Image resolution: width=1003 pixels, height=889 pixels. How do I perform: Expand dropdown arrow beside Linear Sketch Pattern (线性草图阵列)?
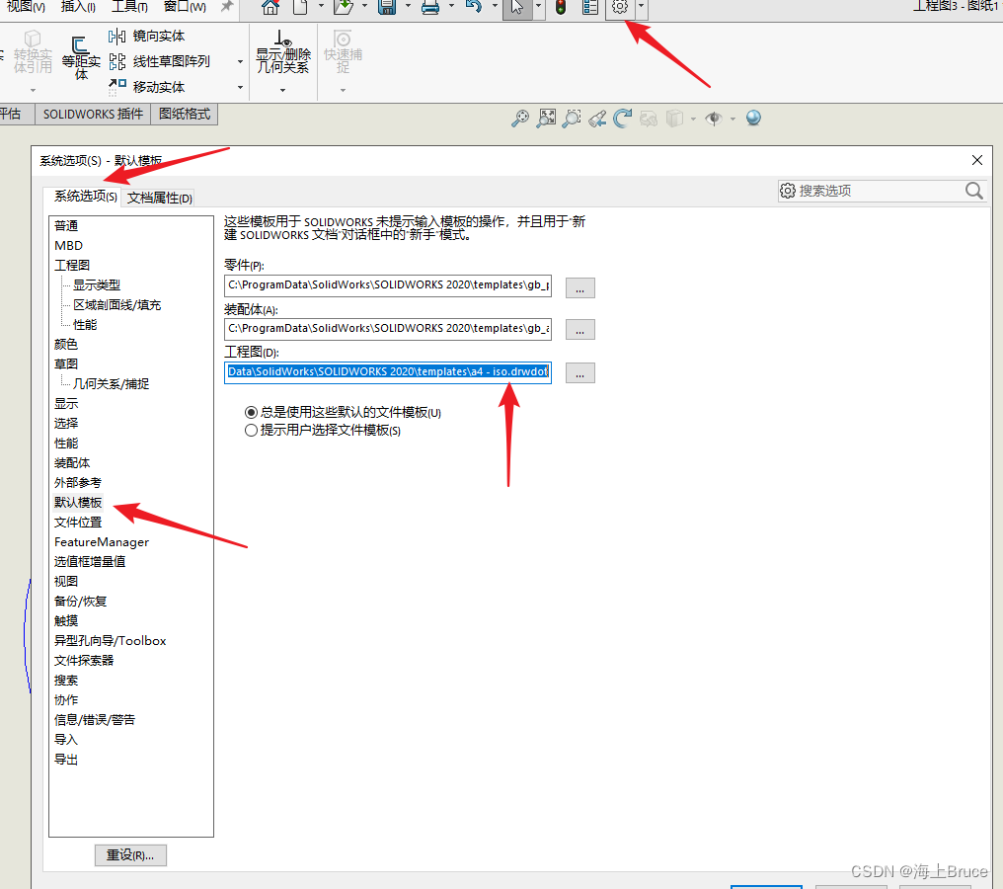pos(241,62)
